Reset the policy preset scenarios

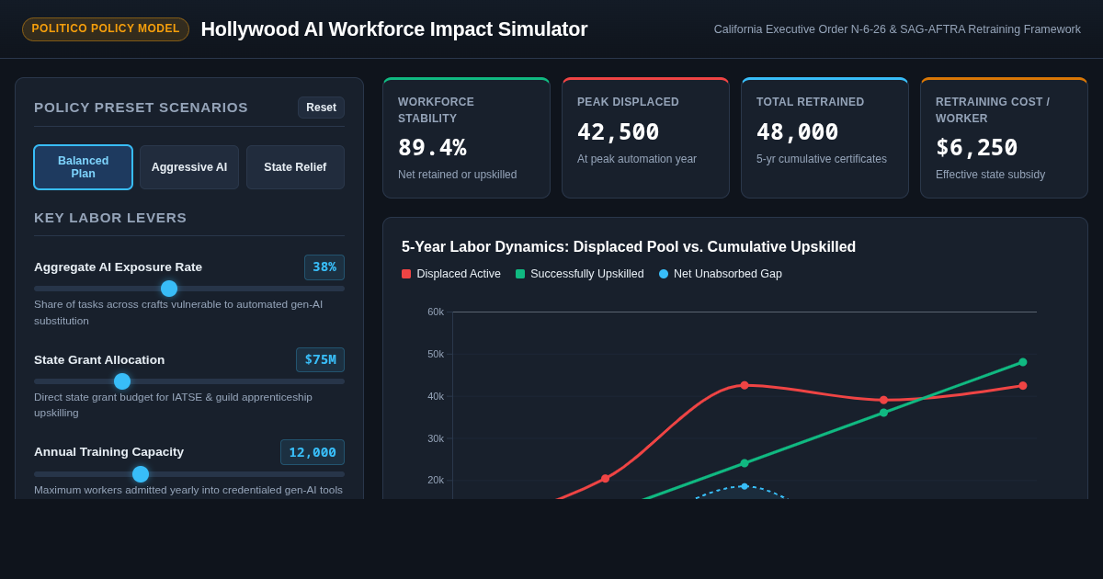pyautogui.click(x=321, y=108)
